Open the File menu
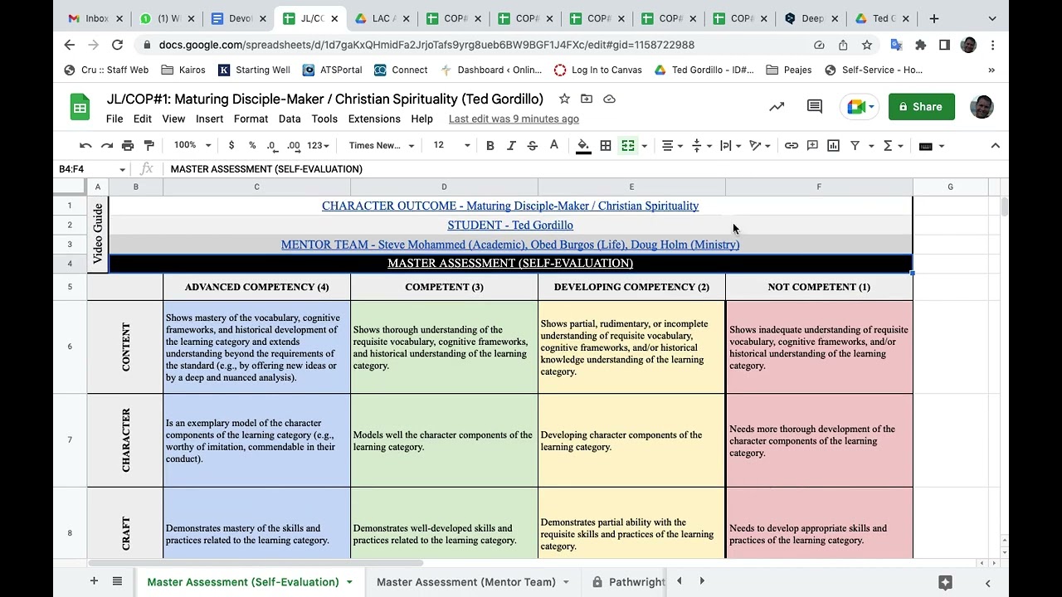1062x597 pixels. (x=114, y=119)
